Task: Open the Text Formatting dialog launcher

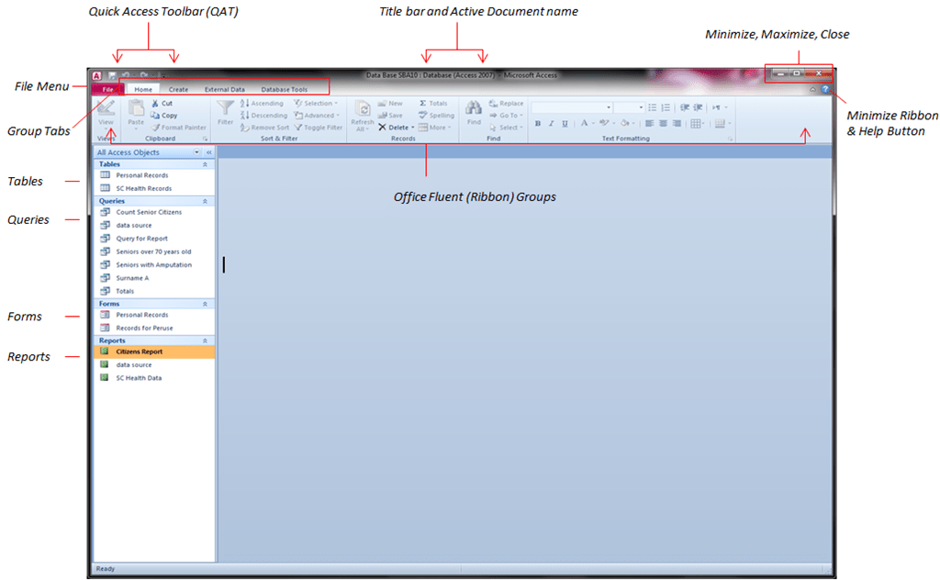Action: point(730,139)
